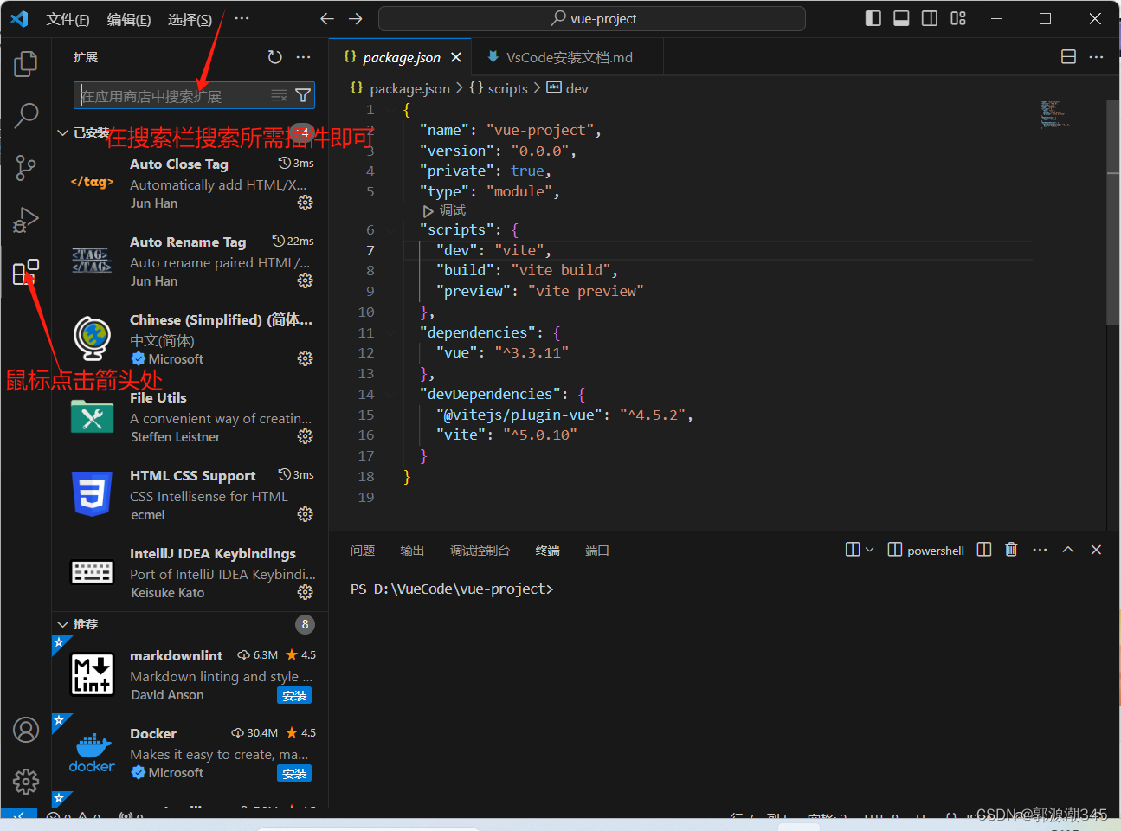Viewport: 1121px width, 831px height.
Task: Kill the active terminal with trash icon
Action: pos(1011,550)
